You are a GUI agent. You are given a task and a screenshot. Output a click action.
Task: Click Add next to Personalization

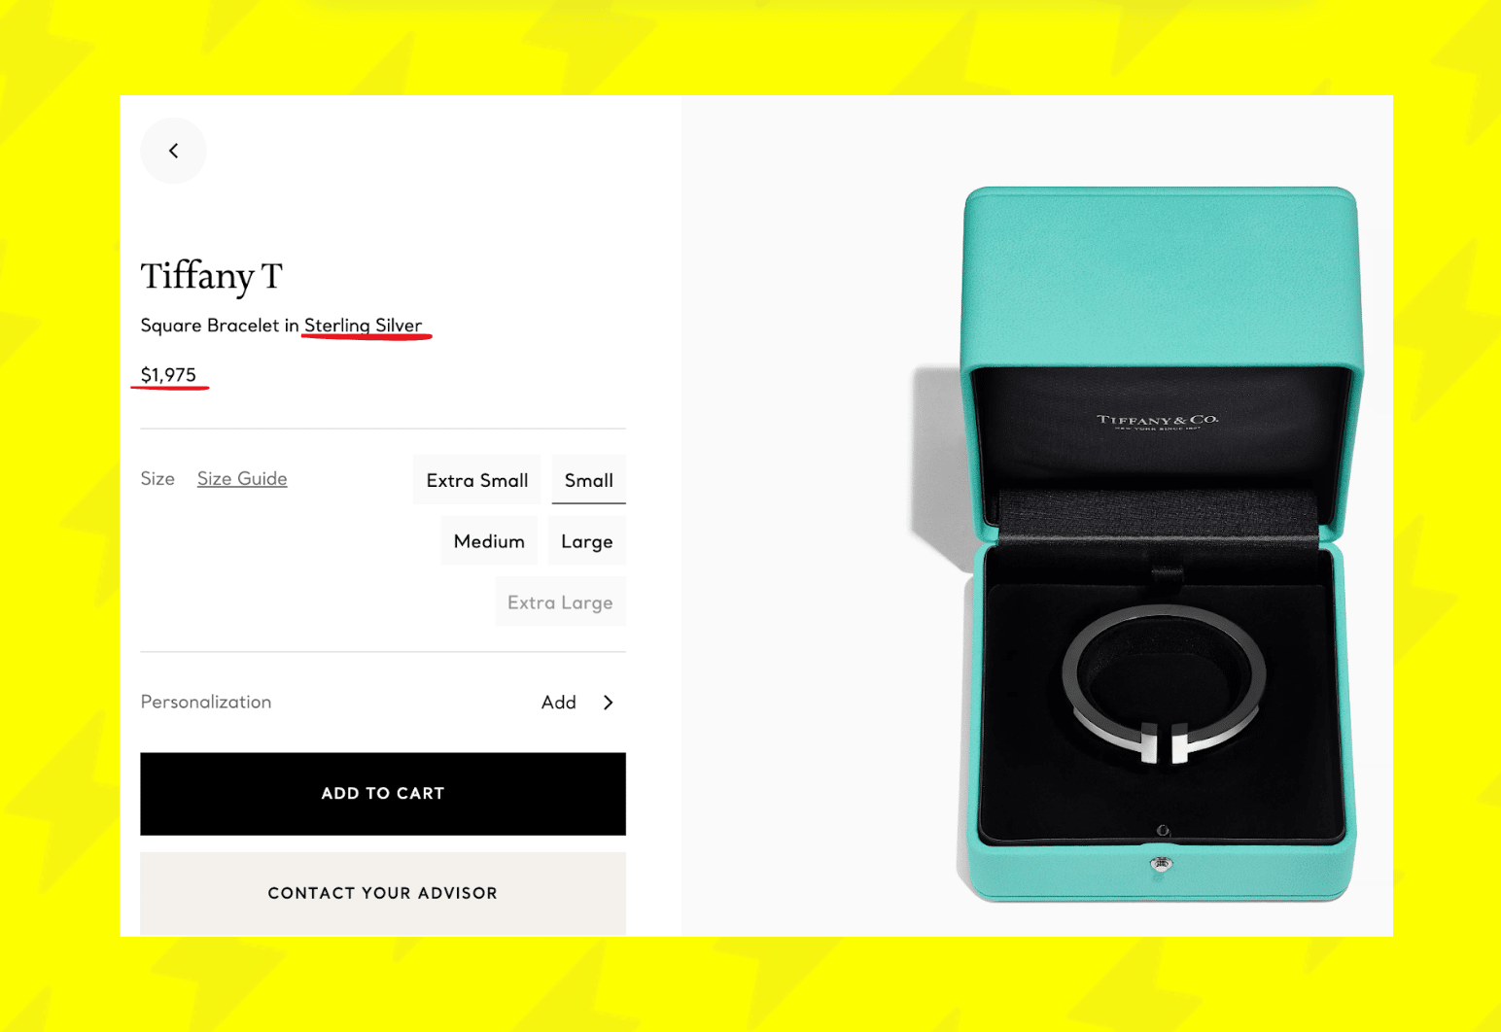[x=559, y=703]
